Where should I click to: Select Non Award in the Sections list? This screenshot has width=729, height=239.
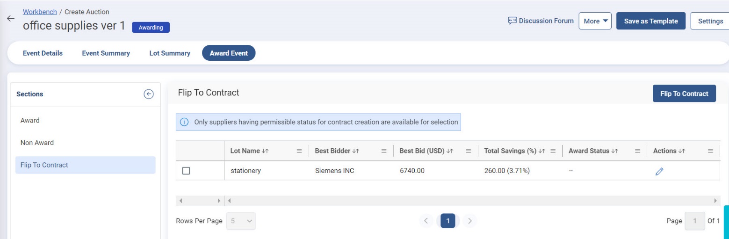tap(37, 143)
